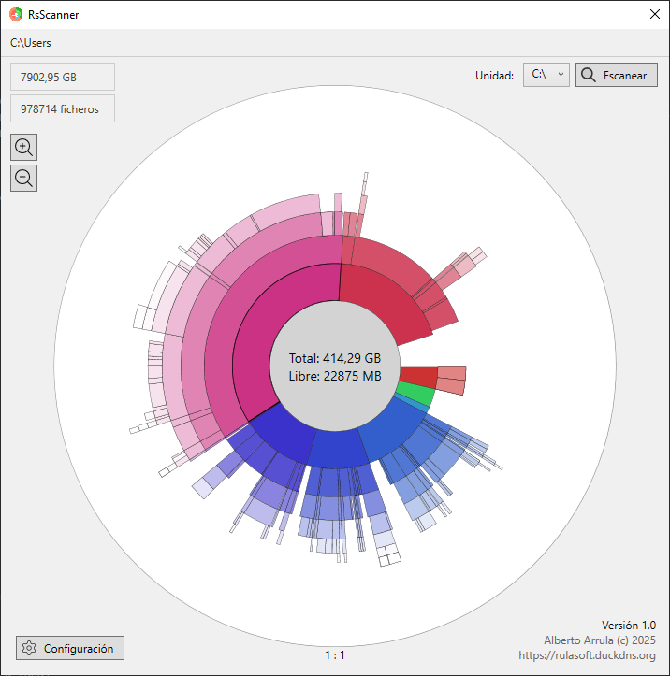Click the gear icon on the Configuración button
The width and height of the screenshot is (670, 676).
pyautogui.click(x=29, y=648)
